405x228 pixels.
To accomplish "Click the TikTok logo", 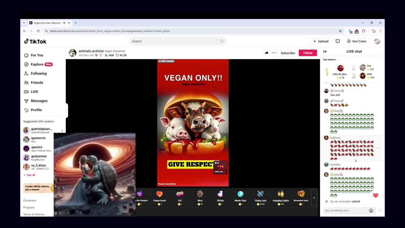I will pyautogui.click(x=35, y=41).
